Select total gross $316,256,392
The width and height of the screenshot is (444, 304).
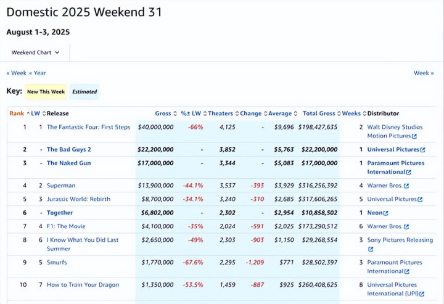coord(318,186)
